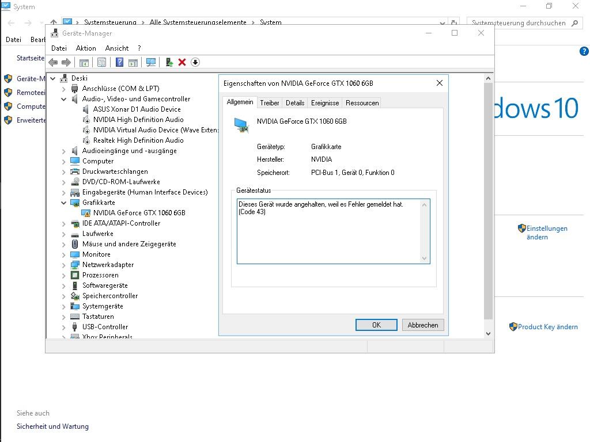Click Product Key ändern link
Viewport: 590px width, 442px height.
click(547, 327)
